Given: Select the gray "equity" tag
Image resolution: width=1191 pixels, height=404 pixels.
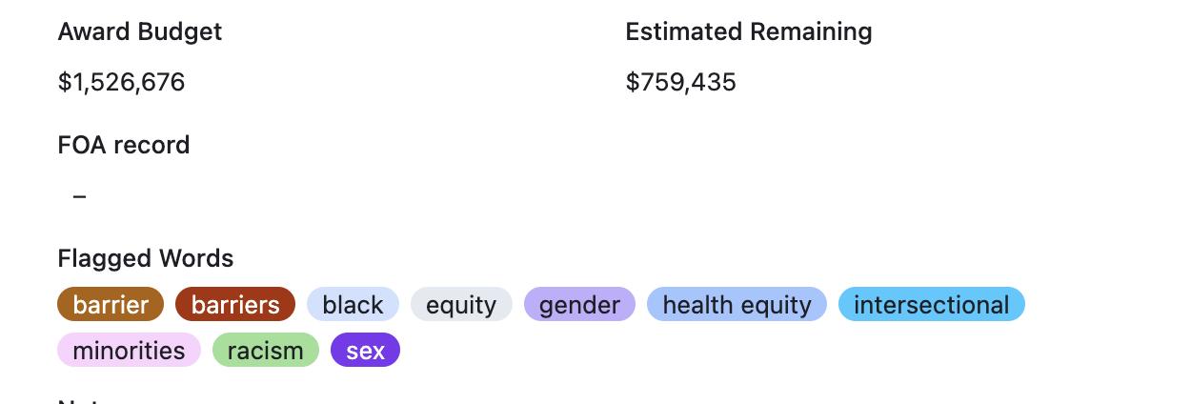Looking at the screenshot, I should 461,305.
